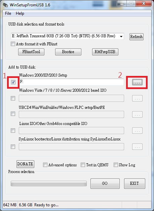
Task: Uncheck the Windows 2000/XP/2003 Setup checkbox
Action: pyautogui.click(x=13, y=82)
